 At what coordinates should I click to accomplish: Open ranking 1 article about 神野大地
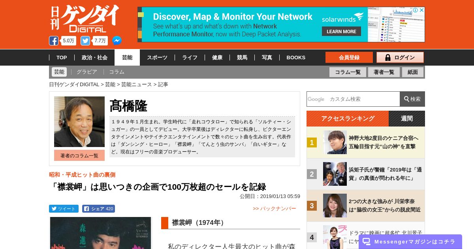(x=384, y=142)
